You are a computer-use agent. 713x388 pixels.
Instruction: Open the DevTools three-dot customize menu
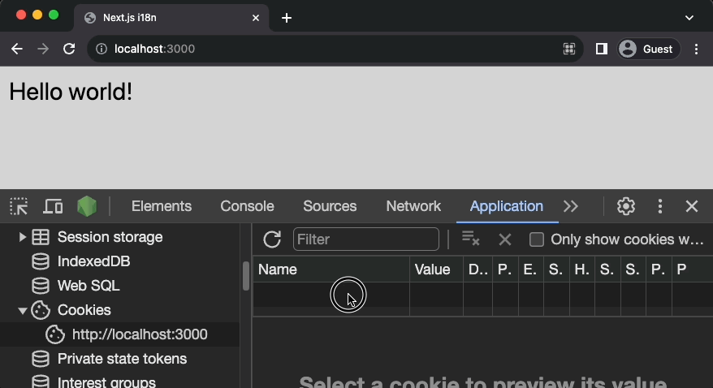coord(660,206)
